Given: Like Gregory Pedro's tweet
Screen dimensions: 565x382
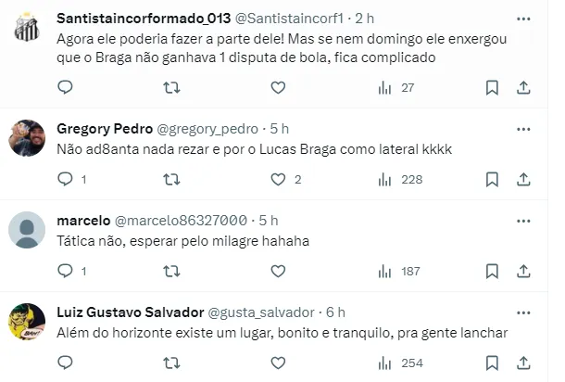Looking at the screenshot, I should tap(278, 179).
